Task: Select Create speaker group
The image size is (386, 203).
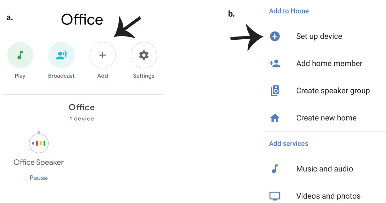Action: point(333,91)
